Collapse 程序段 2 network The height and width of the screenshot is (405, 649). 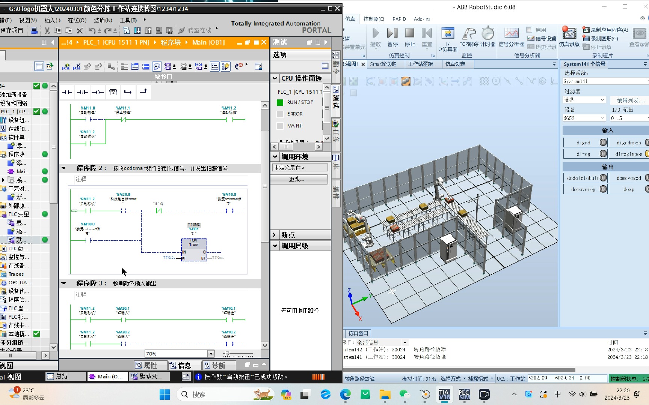tap(63, 168)
